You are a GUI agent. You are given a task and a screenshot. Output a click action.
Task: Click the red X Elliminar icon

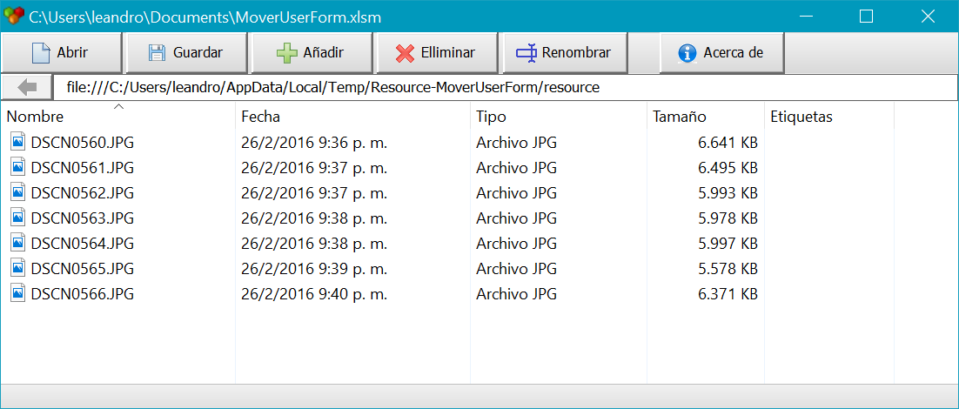coord(405,52)
